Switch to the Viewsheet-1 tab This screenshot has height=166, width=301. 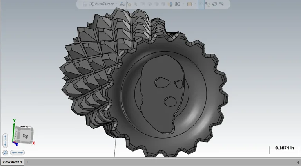click(12, 162)
